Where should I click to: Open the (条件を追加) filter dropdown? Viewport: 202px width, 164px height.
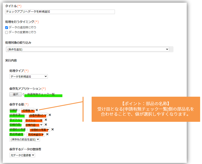point(88,49)
